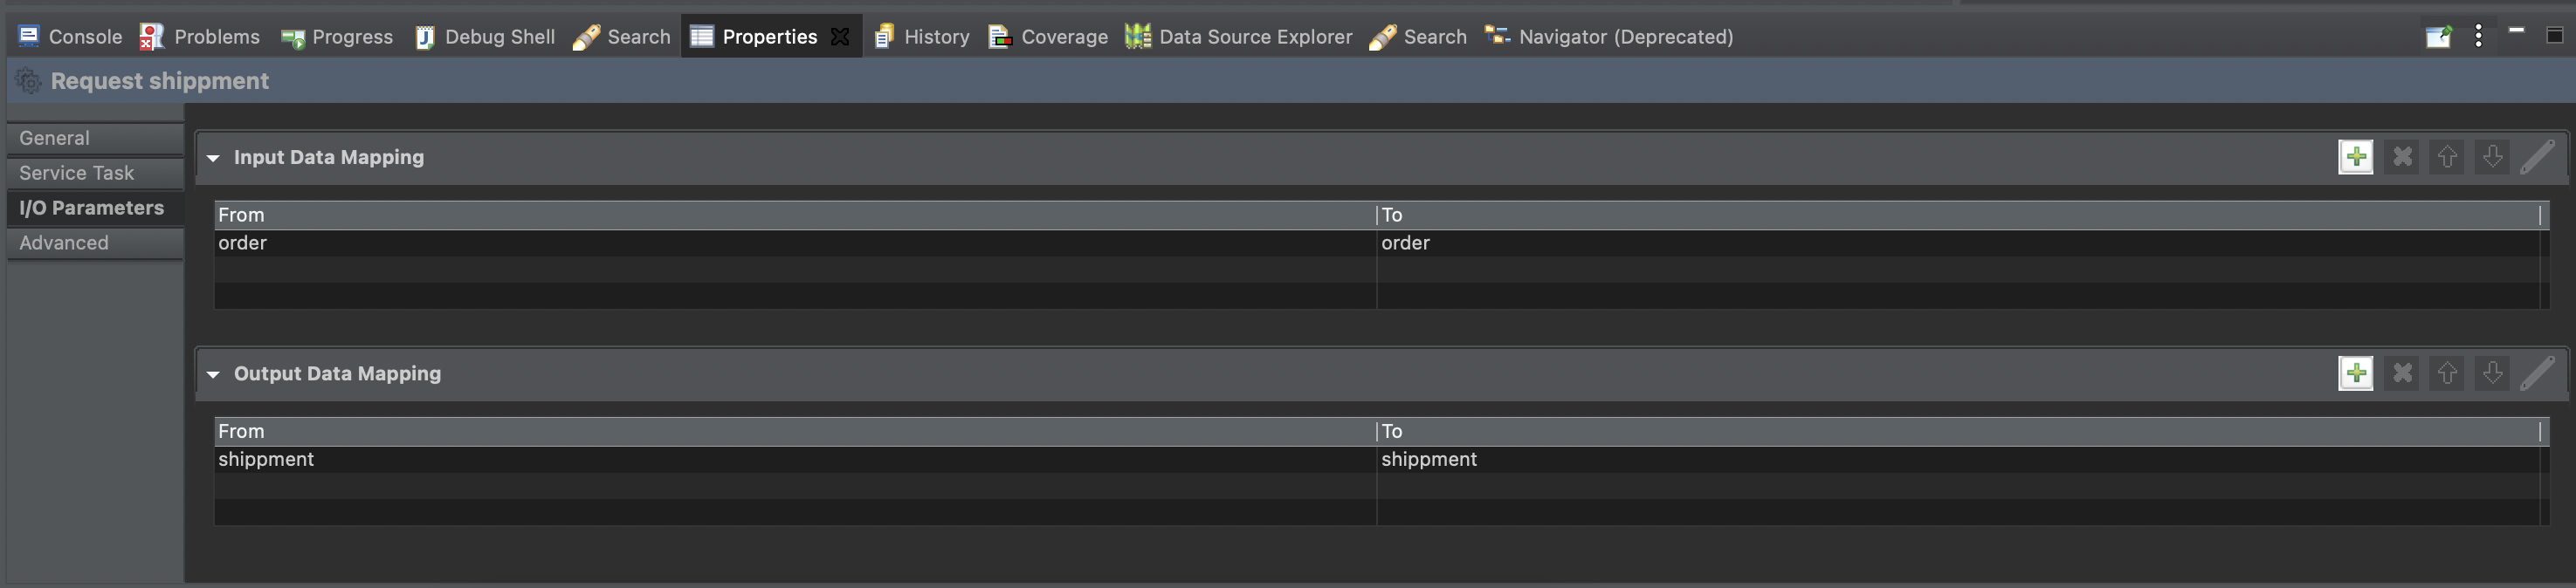The height and width of the screenshot is (588, 2576).
Task: Select the Service Task properties section
Action: (x=76, y=173)
